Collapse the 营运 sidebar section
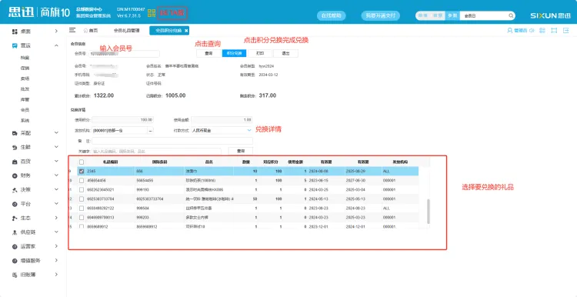Image resolution: width=577 pixels, height=297 pixels. [56, 45]
